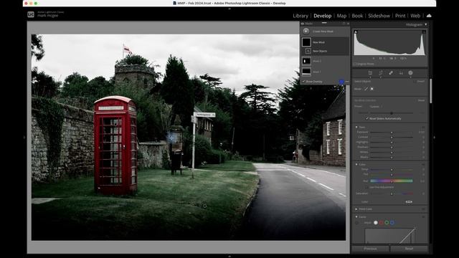
Task: Open the overlay options three-dot menu
Action: pos(347,82)
